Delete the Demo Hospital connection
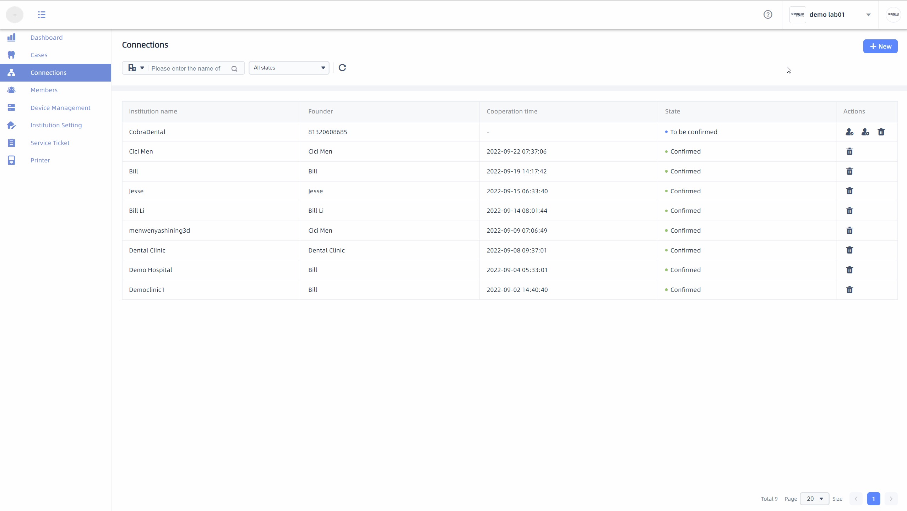This screenshot has width=907, height=511. tap(849, 270)
